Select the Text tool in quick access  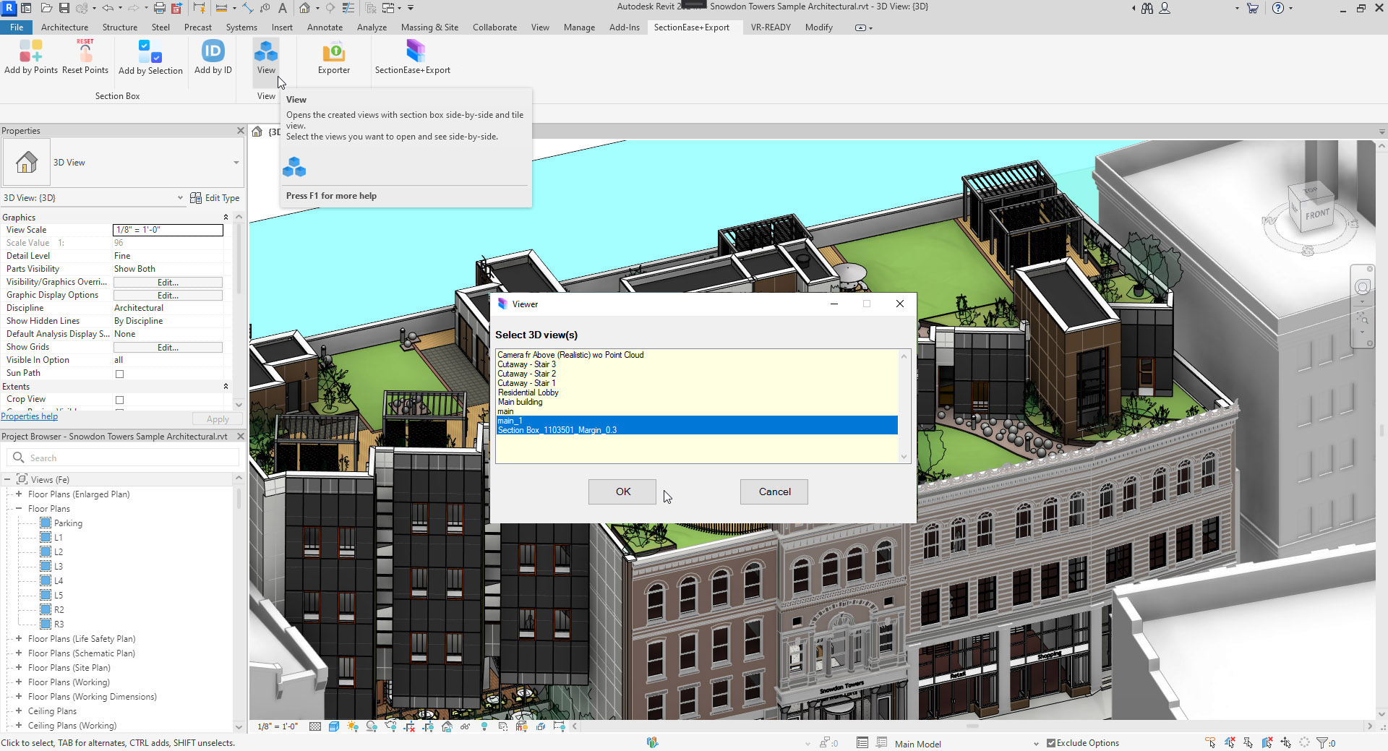tap(282, 8)
